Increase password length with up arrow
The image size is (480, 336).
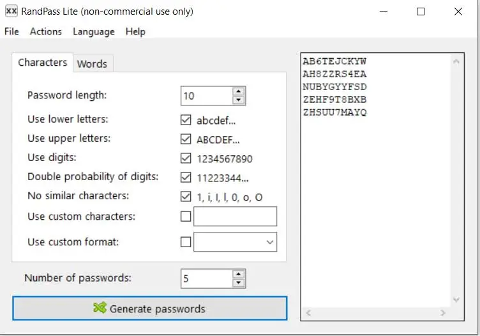239,92
